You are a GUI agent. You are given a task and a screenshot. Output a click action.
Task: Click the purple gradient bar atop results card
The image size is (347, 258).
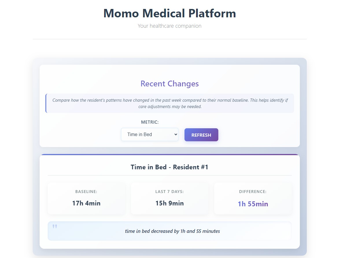pos(169,155)
